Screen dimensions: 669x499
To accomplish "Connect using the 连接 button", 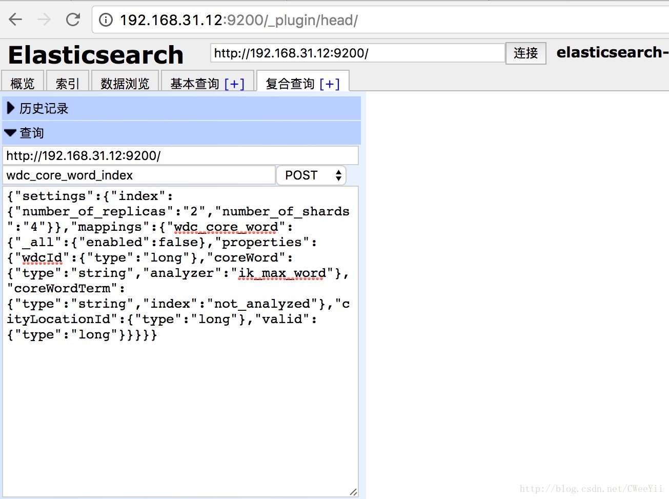I will tap(526, 53).
